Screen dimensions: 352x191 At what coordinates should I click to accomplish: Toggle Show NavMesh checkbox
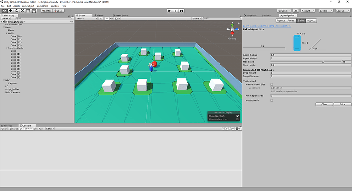pyautogui.click(x=237, y=116)
